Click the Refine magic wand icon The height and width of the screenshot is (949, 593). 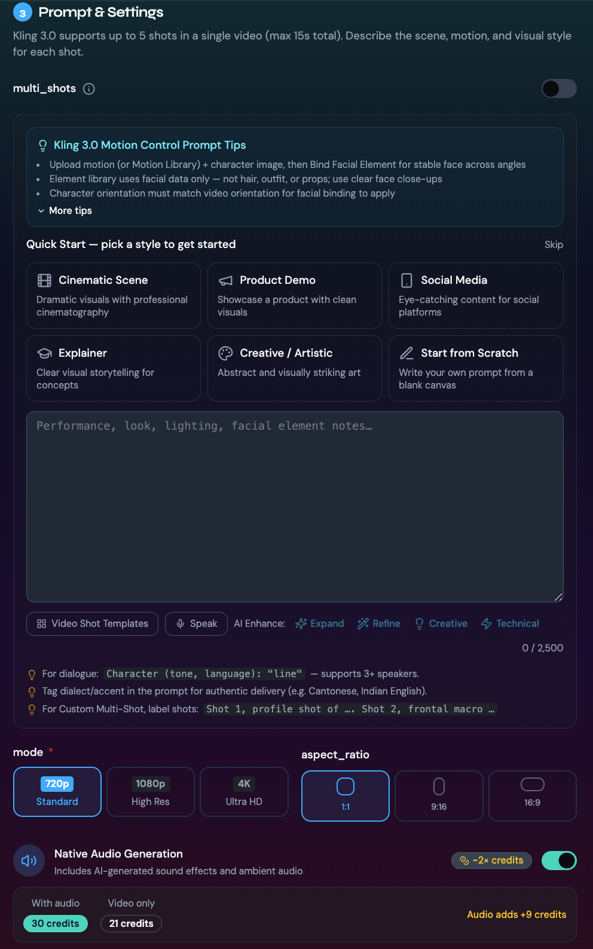coord(363,623)
